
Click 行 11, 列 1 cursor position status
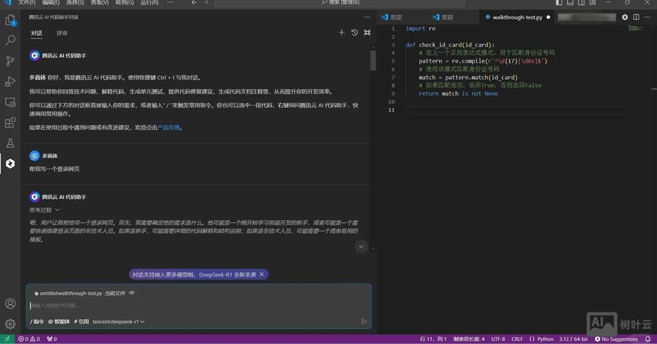pyautogui.click(x=433, y=339)
